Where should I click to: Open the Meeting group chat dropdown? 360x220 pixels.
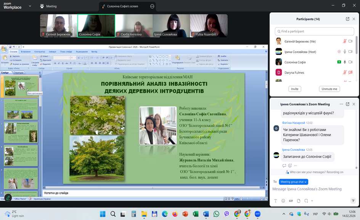pos(293,182)
